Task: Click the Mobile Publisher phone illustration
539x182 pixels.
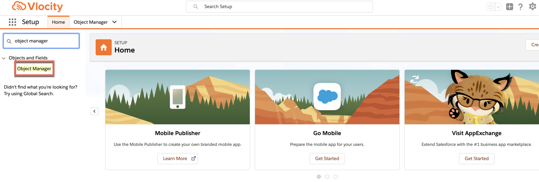Action: point(178,97)
